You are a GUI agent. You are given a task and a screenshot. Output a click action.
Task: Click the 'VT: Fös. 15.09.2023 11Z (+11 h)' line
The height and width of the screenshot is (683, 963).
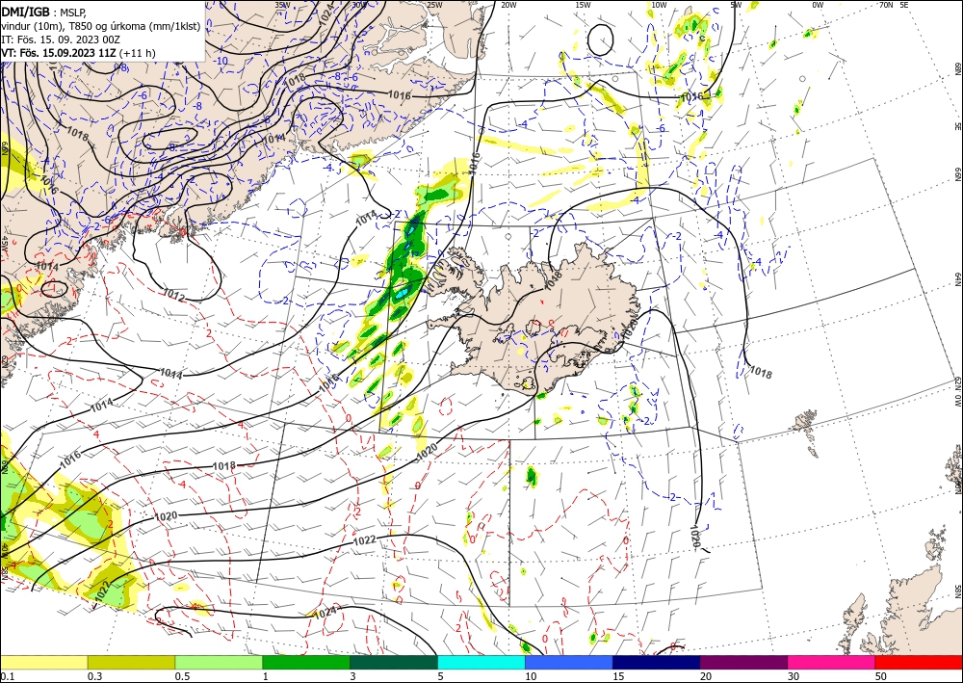(79, 53)
